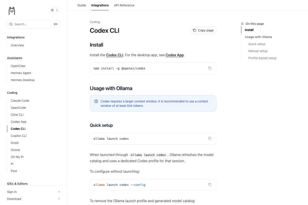Click the info icon in context window notice

tap(96, 102)
